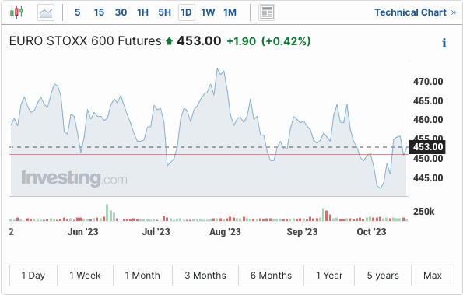463x295 pixels.
Task: Select the 5 minute interval
Action: pyautogui.click(x=77, y=12)
